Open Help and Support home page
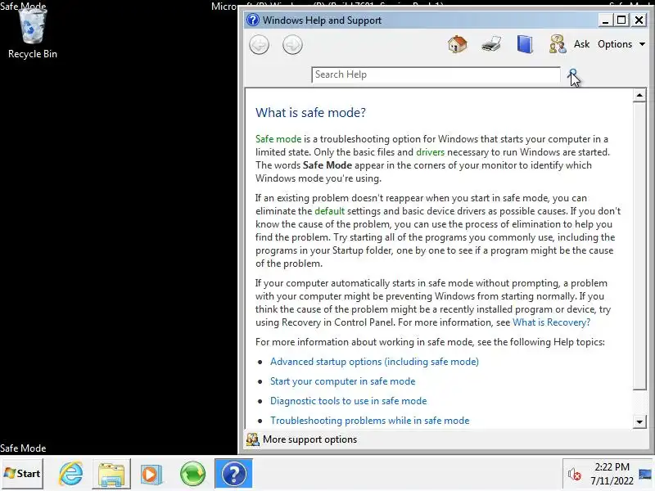This screenshot has width=655, height=491. tap(458, 44)
